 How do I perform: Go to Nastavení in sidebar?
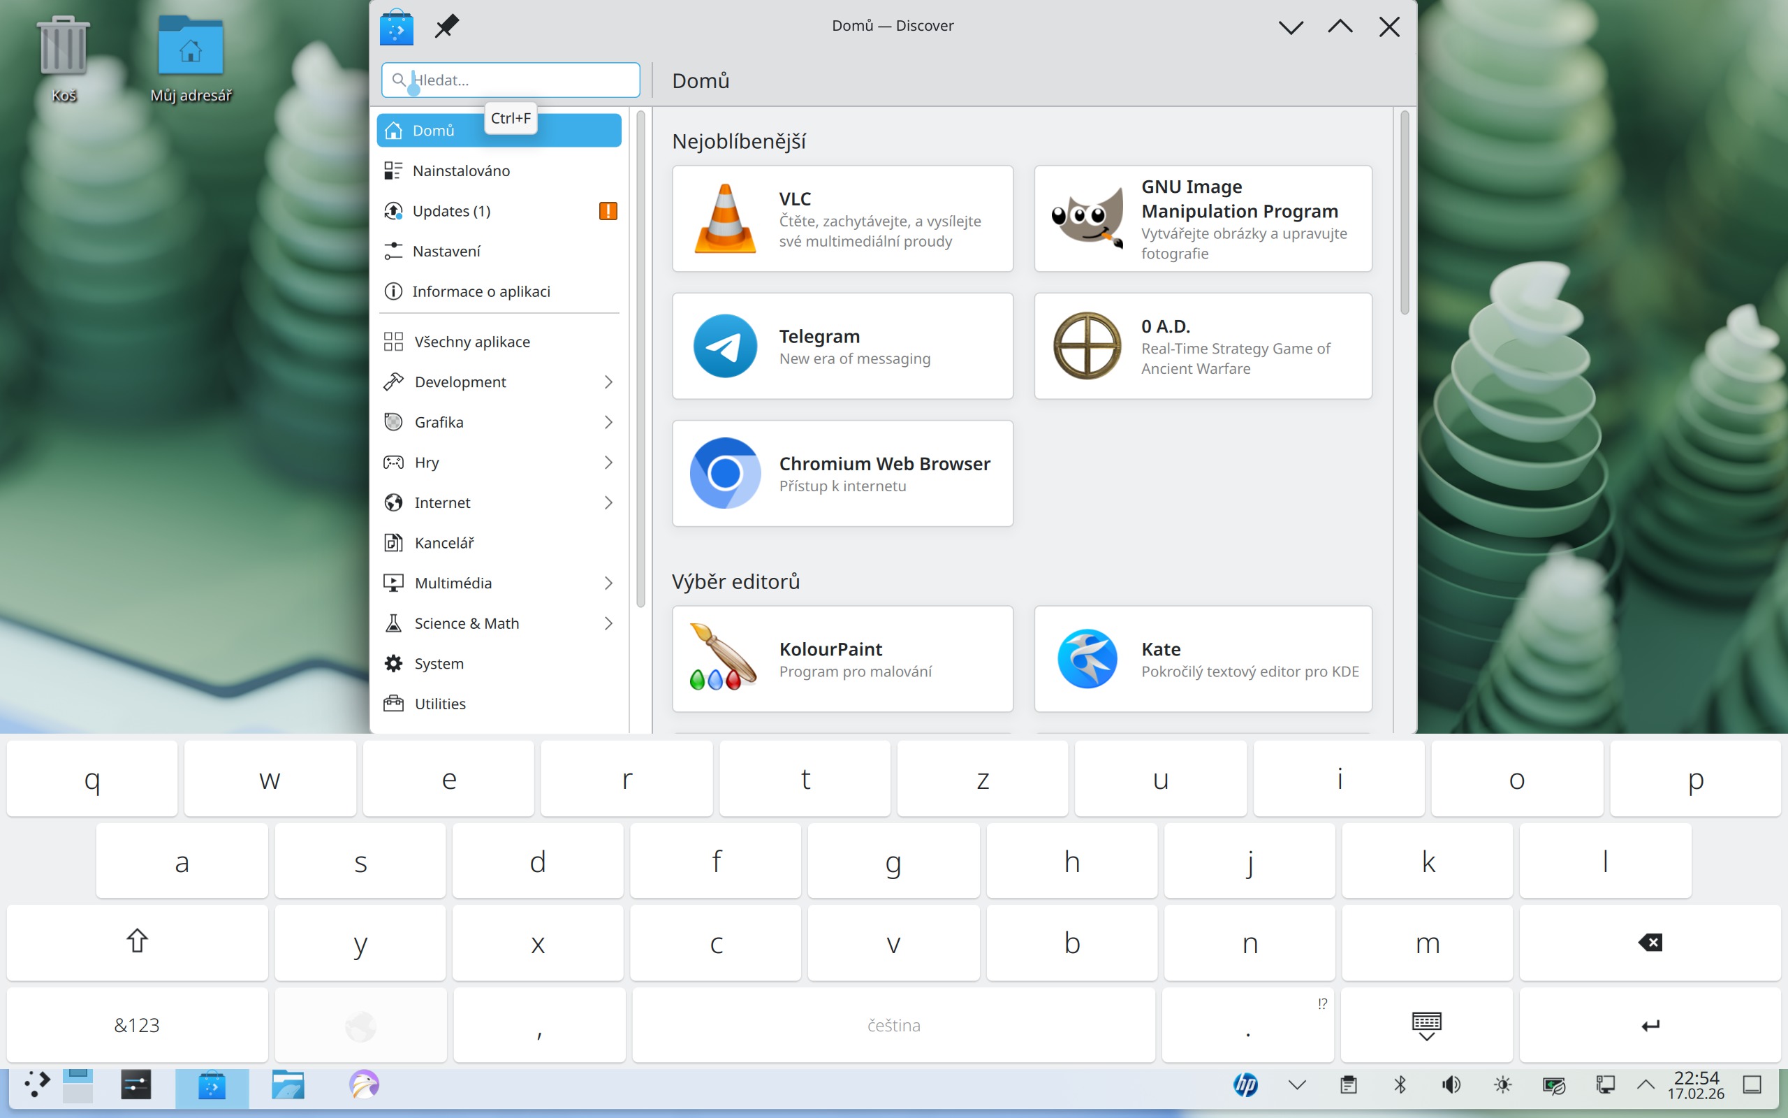coord(446,252)
